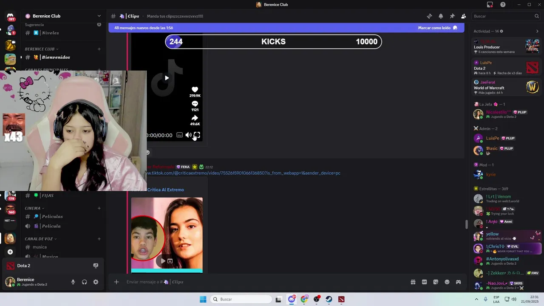Show hidden system tray icons chevron
This screenshot has height=306, width=544.
tap(476, 299)
